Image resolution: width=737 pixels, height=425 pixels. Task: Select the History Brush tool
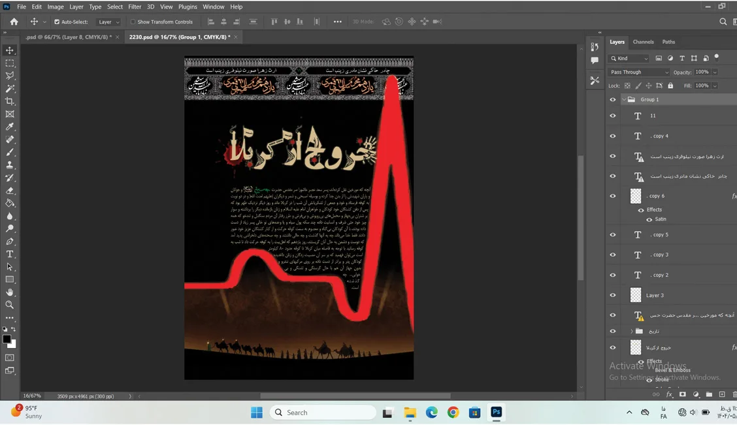[9, 178]
